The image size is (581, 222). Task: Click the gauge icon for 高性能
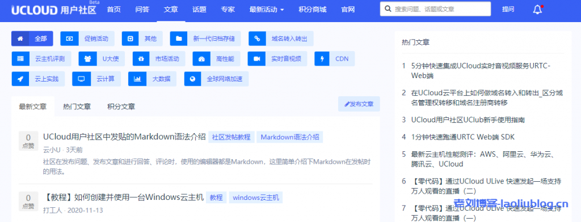point(201,58)
